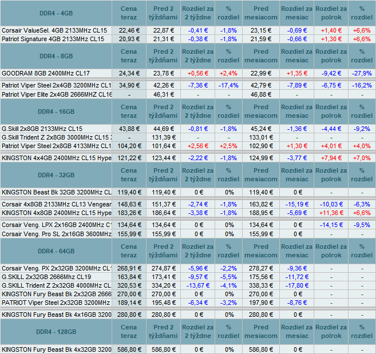Click the +2,56 € two-week difference cell

coord(198,146)
